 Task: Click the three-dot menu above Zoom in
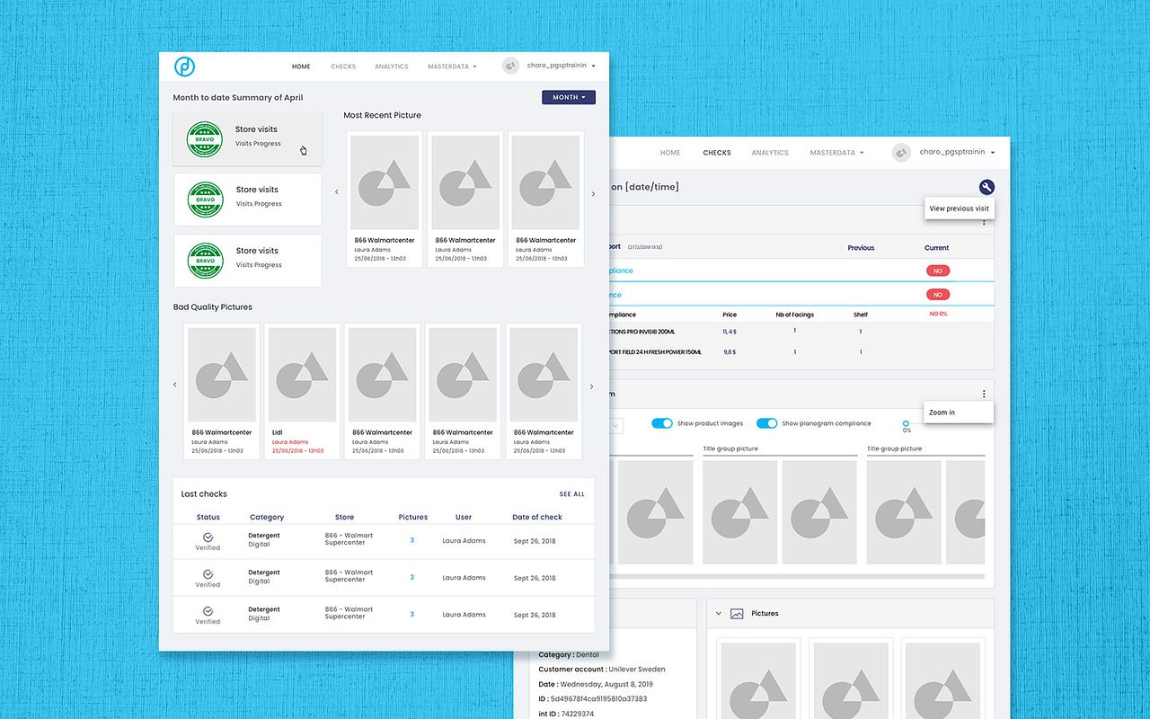click(984, 394)
